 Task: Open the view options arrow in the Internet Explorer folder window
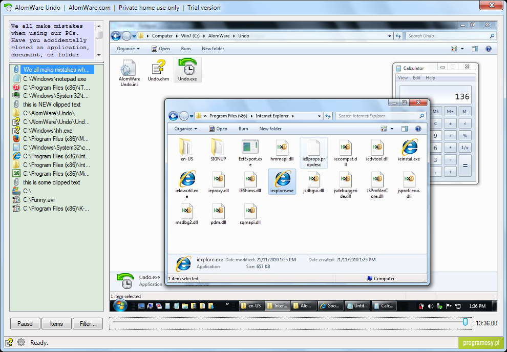(x=392, y=129)
